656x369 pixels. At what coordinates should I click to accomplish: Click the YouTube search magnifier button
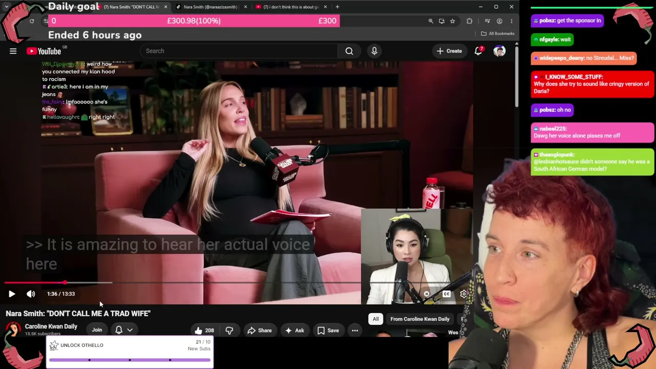[x=349, y=51]
